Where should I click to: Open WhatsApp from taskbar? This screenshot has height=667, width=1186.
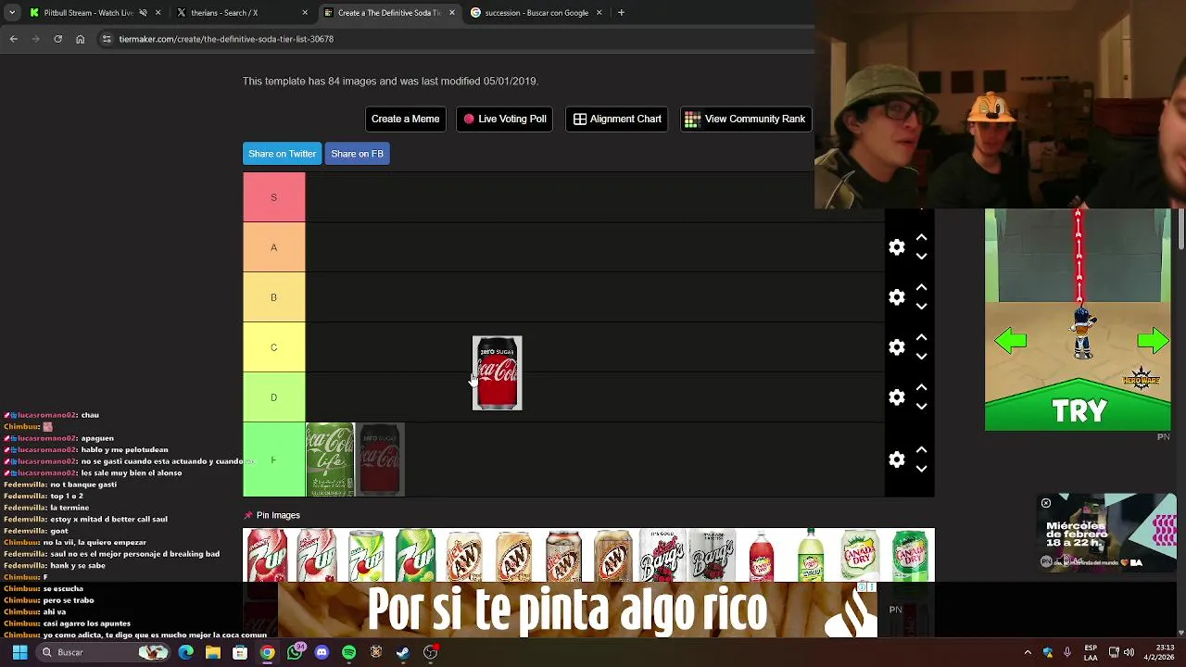click(x=295, y=652)
